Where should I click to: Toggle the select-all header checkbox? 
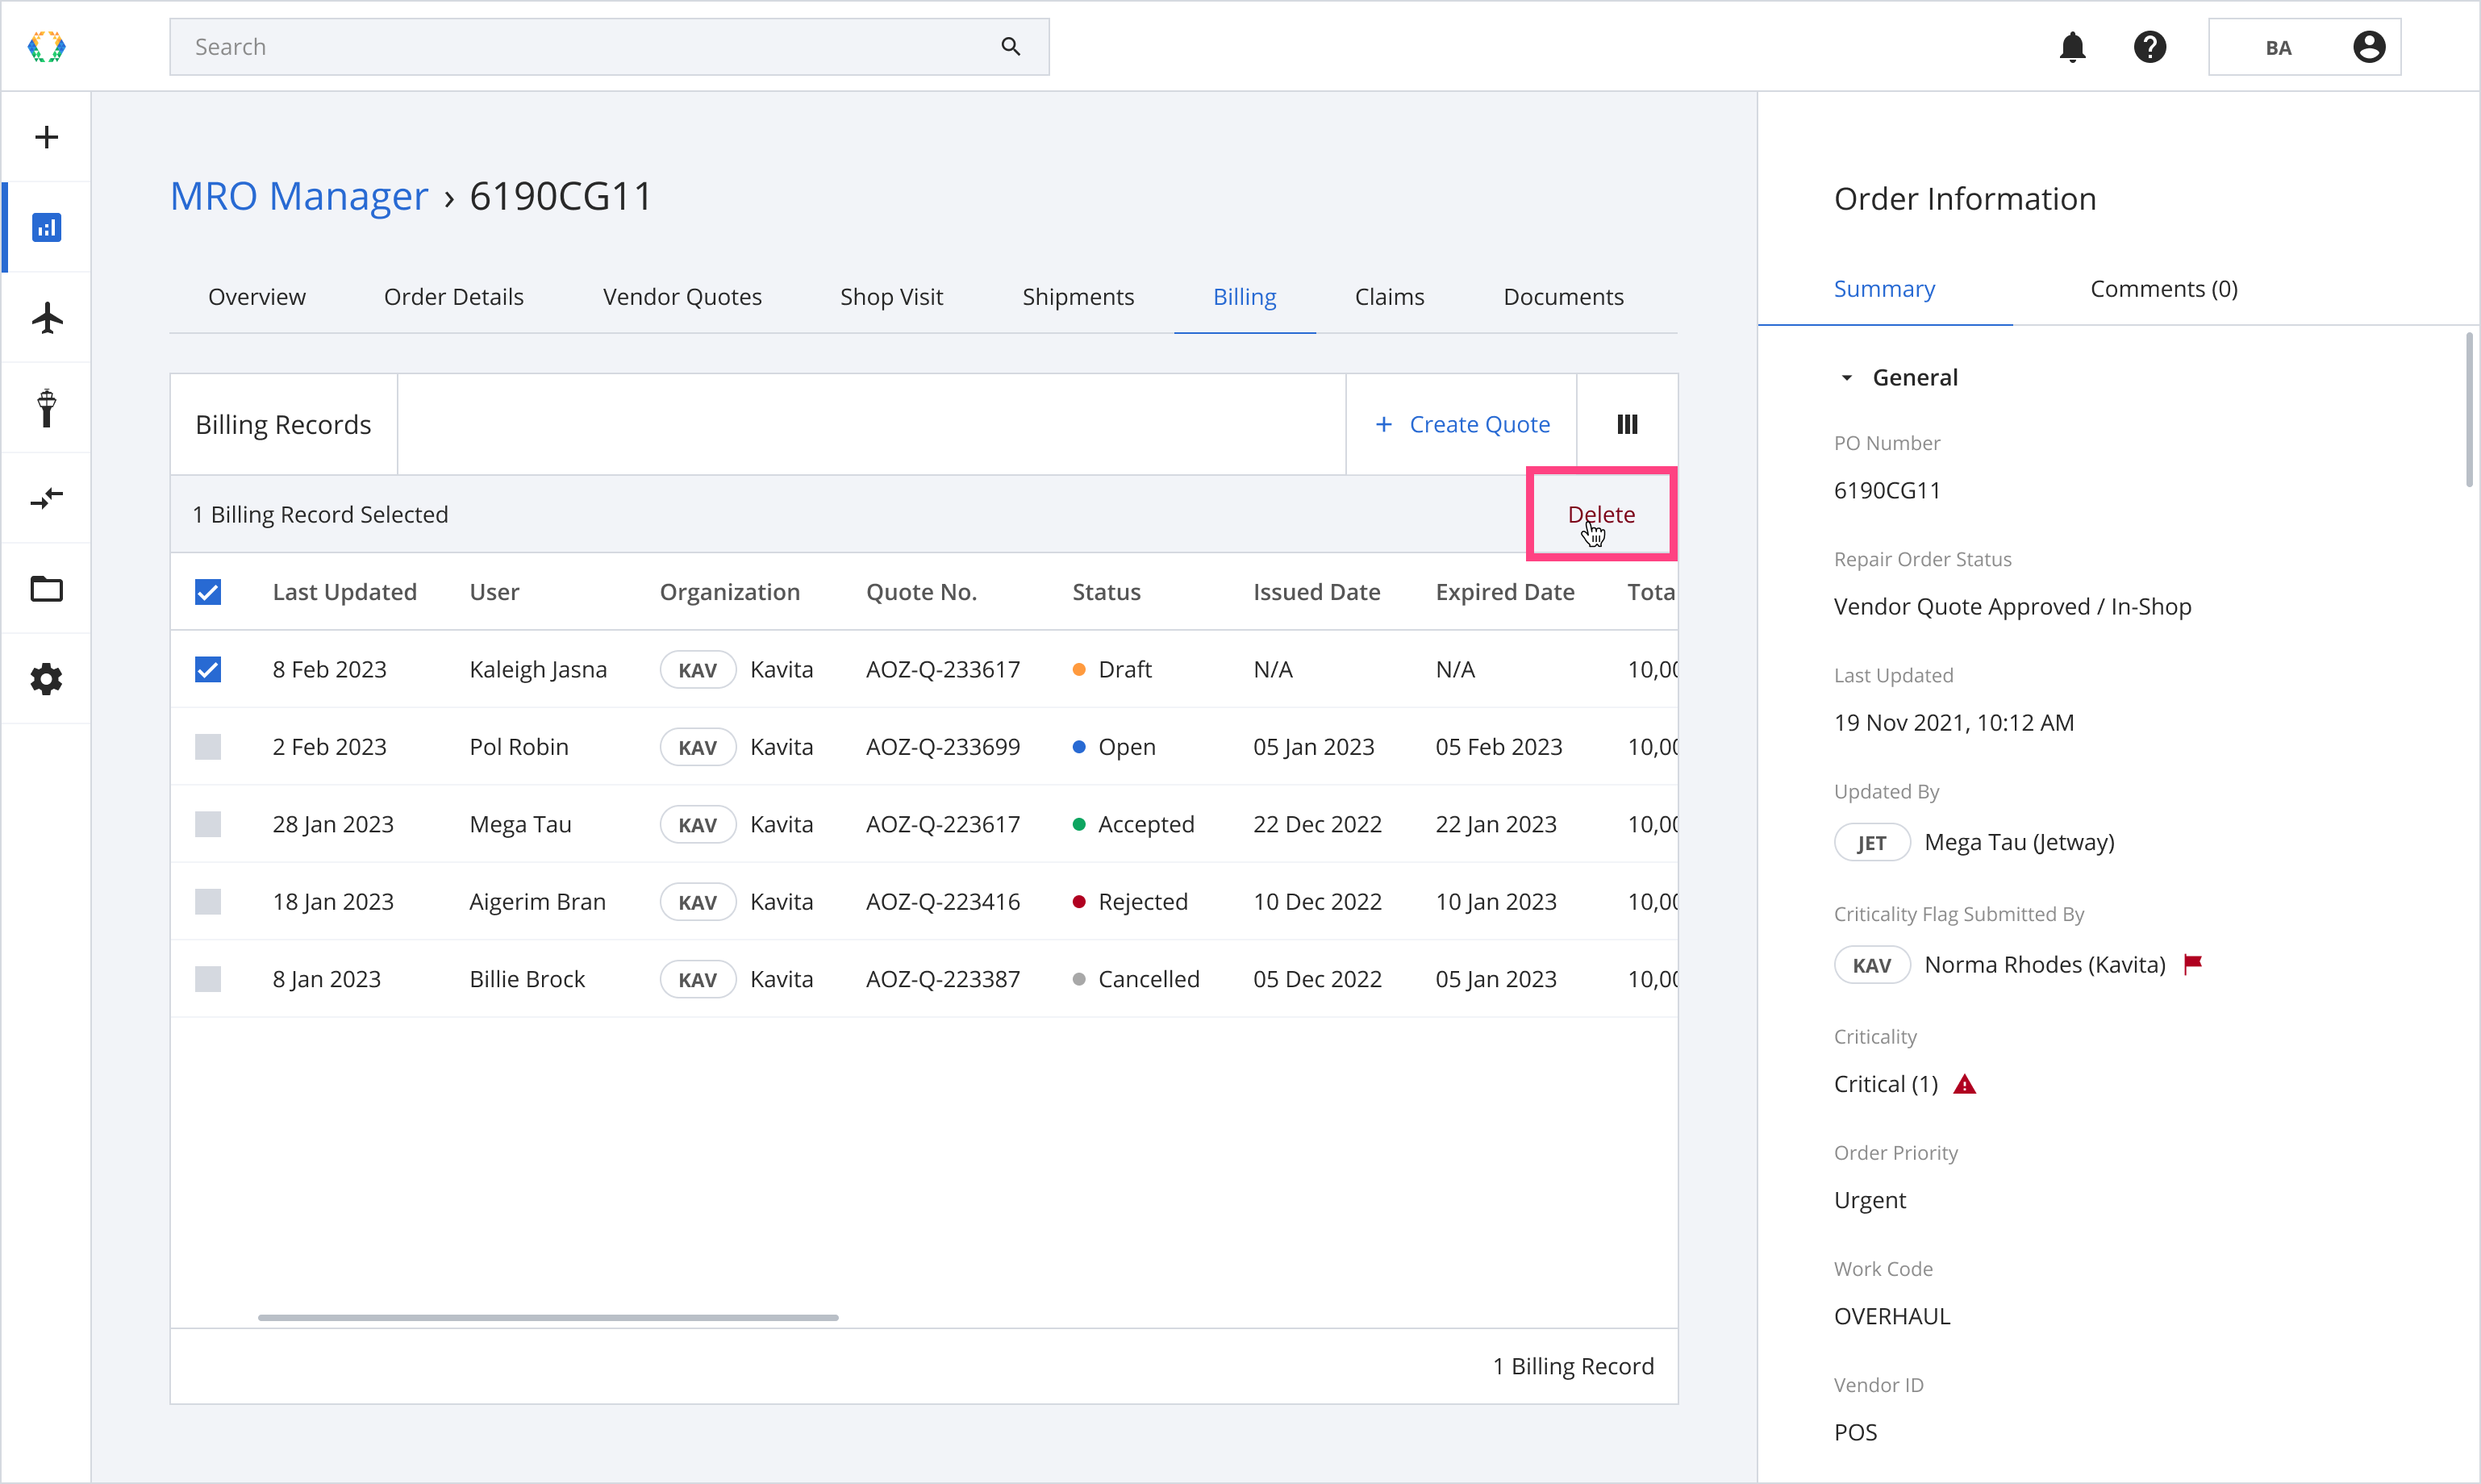point(208,592)
